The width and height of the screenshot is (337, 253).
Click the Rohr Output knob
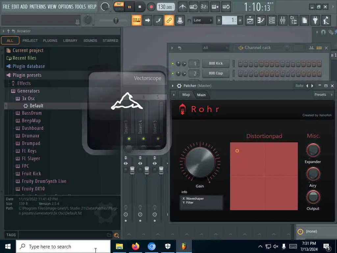[x=313, y=197]
